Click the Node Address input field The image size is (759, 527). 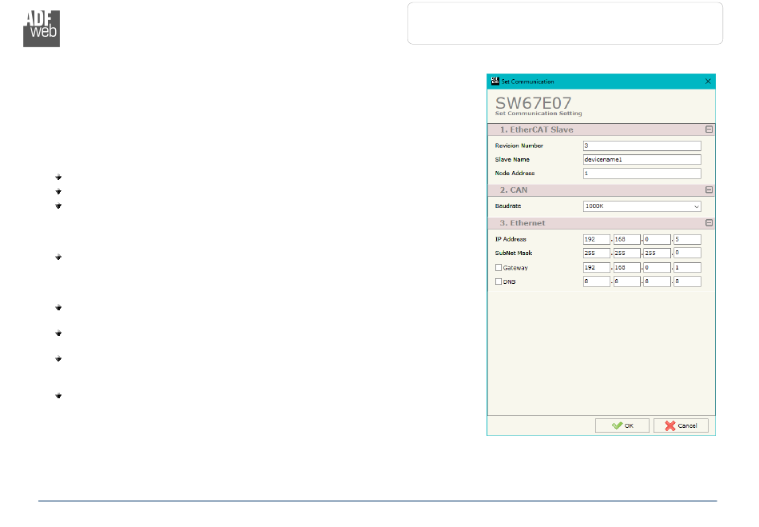642,174
